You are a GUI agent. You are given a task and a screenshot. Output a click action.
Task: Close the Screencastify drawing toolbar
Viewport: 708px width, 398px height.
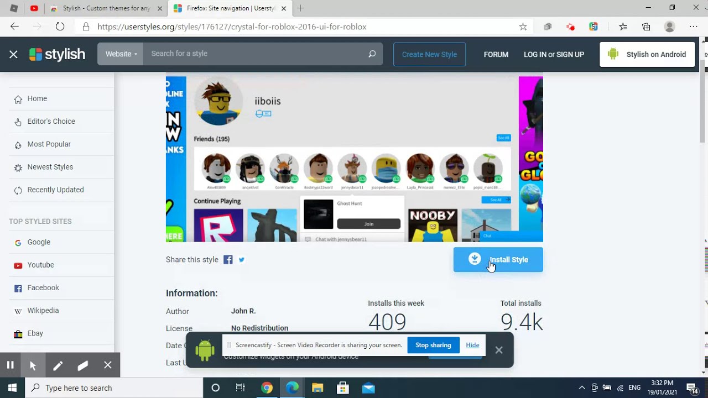[108, 365]
